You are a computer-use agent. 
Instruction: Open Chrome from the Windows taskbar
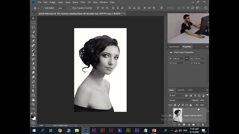pos(60,130)
